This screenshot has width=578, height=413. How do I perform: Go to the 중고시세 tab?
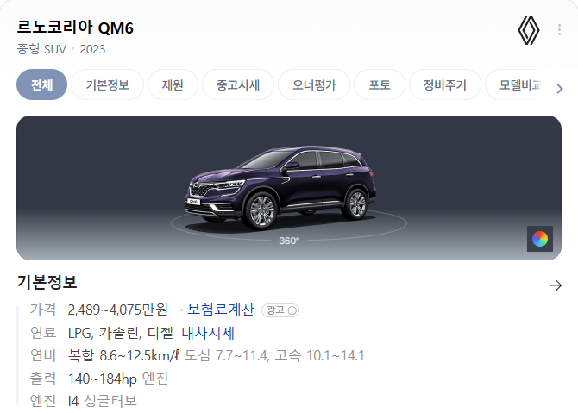coord(238,84)
